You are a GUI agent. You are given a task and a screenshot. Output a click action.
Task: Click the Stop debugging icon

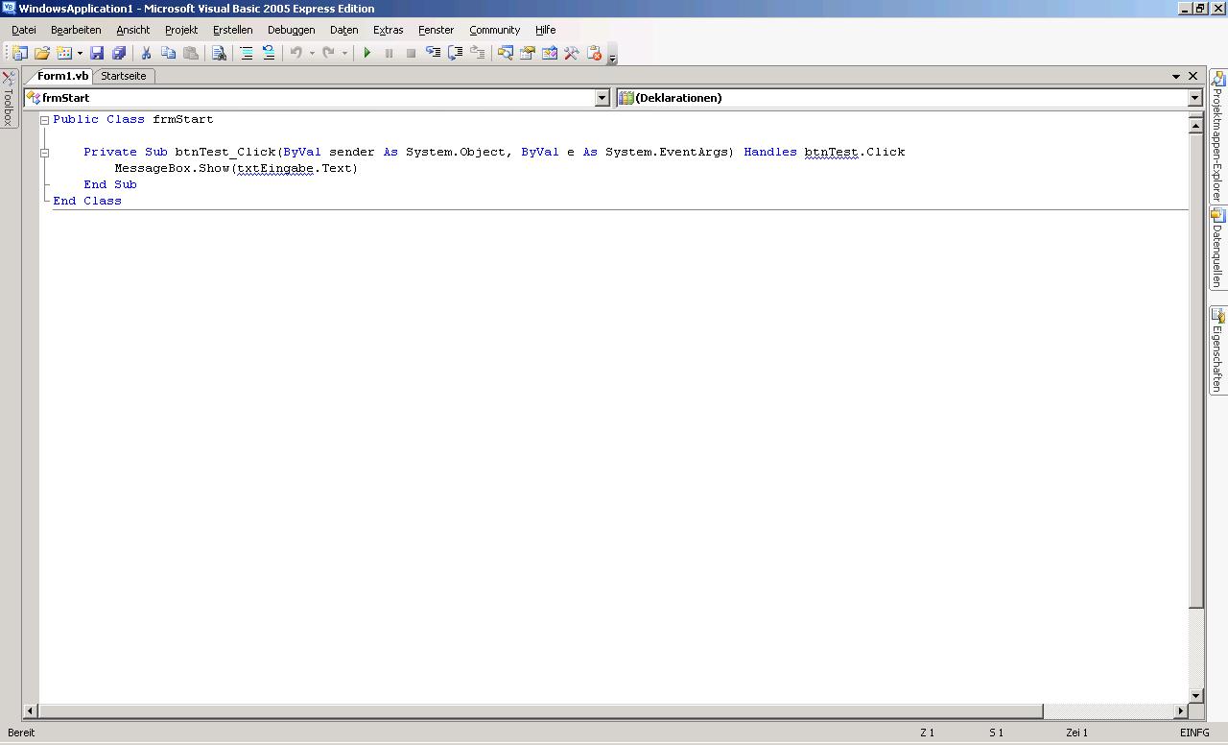[x=411, y=54]
